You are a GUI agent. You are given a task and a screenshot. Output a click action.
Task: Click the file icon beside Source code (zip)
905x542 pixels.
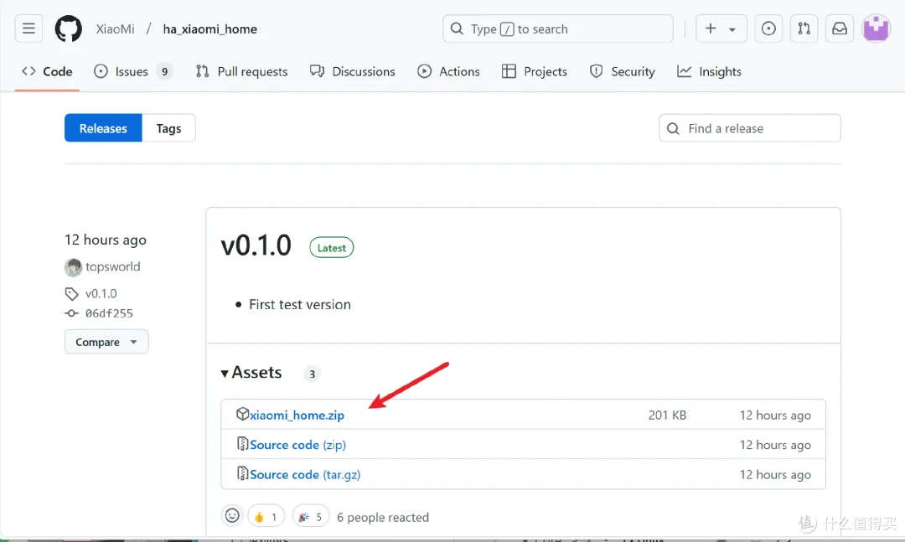242,444
